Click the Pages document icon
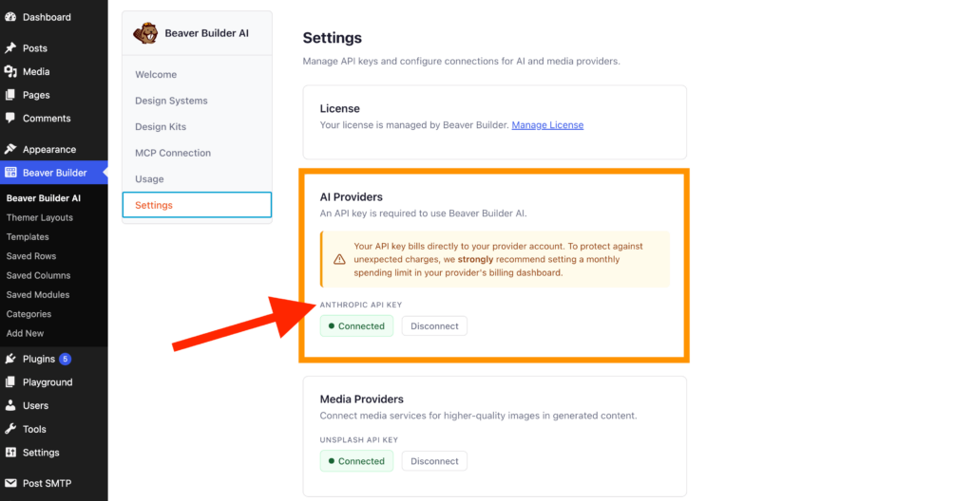Screen dimensions: 973x501 pyautogui.click(x=10, y=95)
